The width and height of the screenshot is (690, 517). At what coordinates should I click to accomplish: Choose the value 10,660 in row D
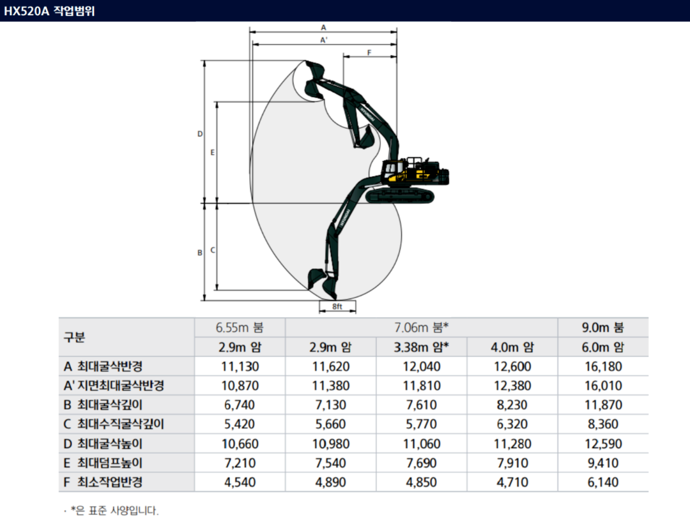[240, 444]
